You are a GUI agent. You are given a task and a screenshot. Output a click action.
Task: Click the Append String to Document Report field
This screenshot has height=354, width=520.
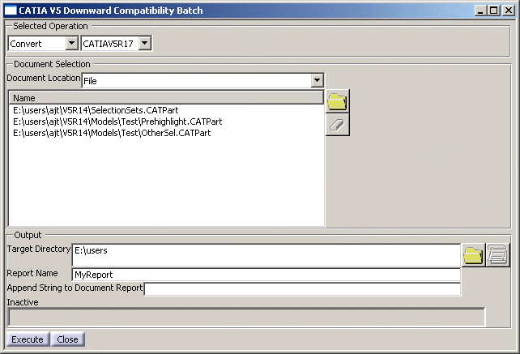[x=302, y=289]
